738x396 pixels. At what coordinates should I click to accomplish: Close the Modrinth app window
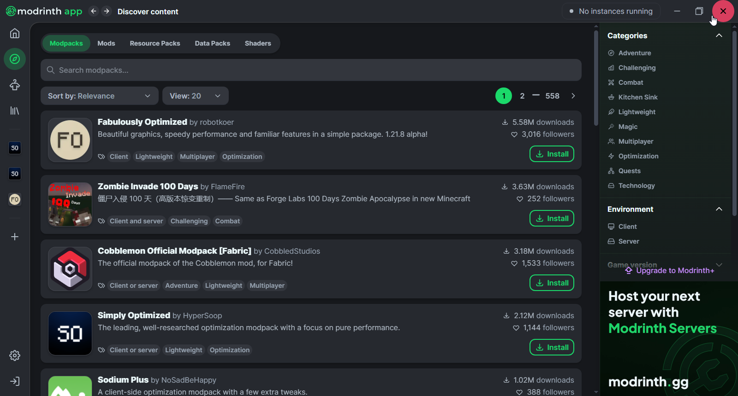723,11
